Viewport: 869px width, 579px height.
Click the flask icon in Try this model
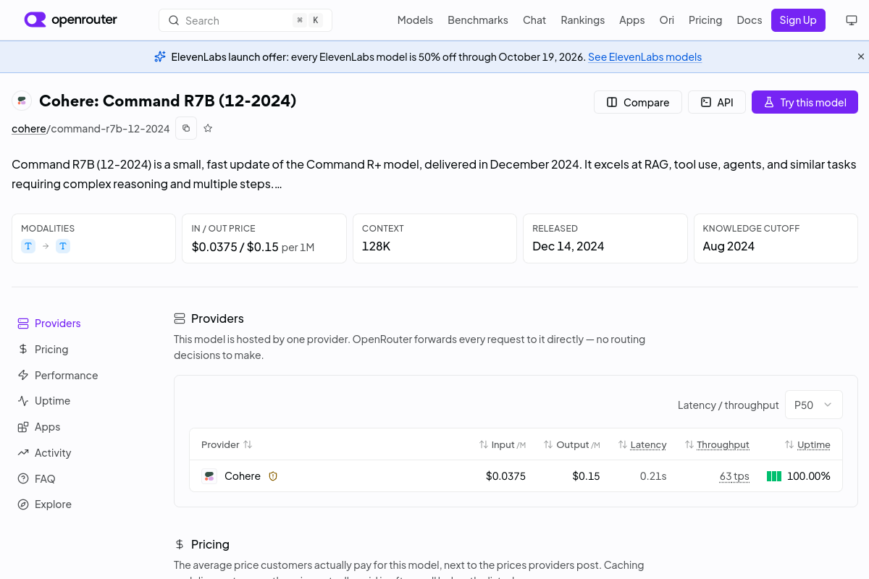[769, 102]
